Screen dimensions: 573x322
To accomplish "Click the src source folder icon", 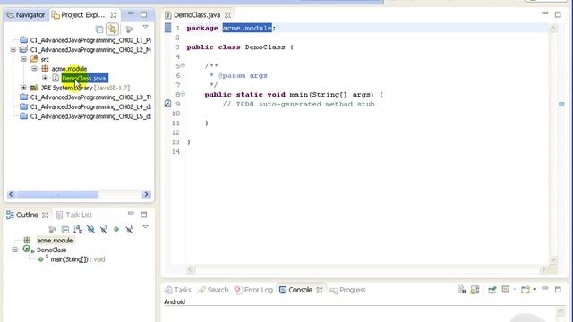I will (34, 59).
